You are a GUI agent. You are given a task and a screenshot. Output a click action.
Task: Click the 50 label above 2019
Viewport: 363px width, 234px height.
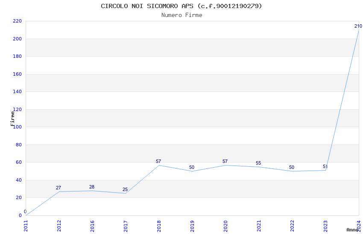point(192,167)
